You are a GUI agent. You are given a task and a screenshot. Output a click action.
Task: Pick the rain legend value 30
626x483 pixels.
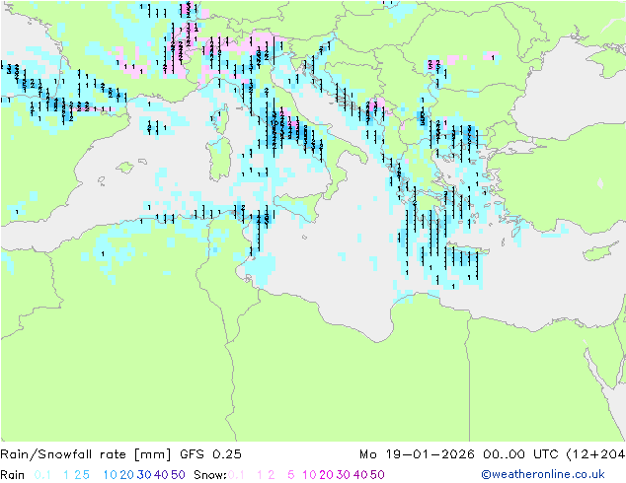coord(144,475)
